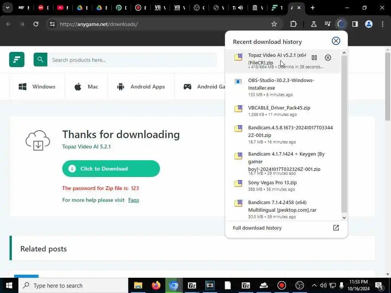Viewport: 391px width, 293px height.
Task: Click the Bandicam 7.1.4 rar file icon
Action: tap(238, 203)
